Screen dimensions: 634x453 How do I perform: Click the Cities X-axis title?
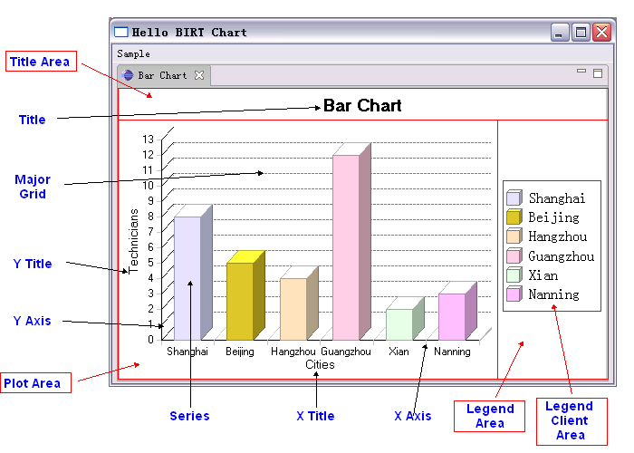click(x=320, y=365)
